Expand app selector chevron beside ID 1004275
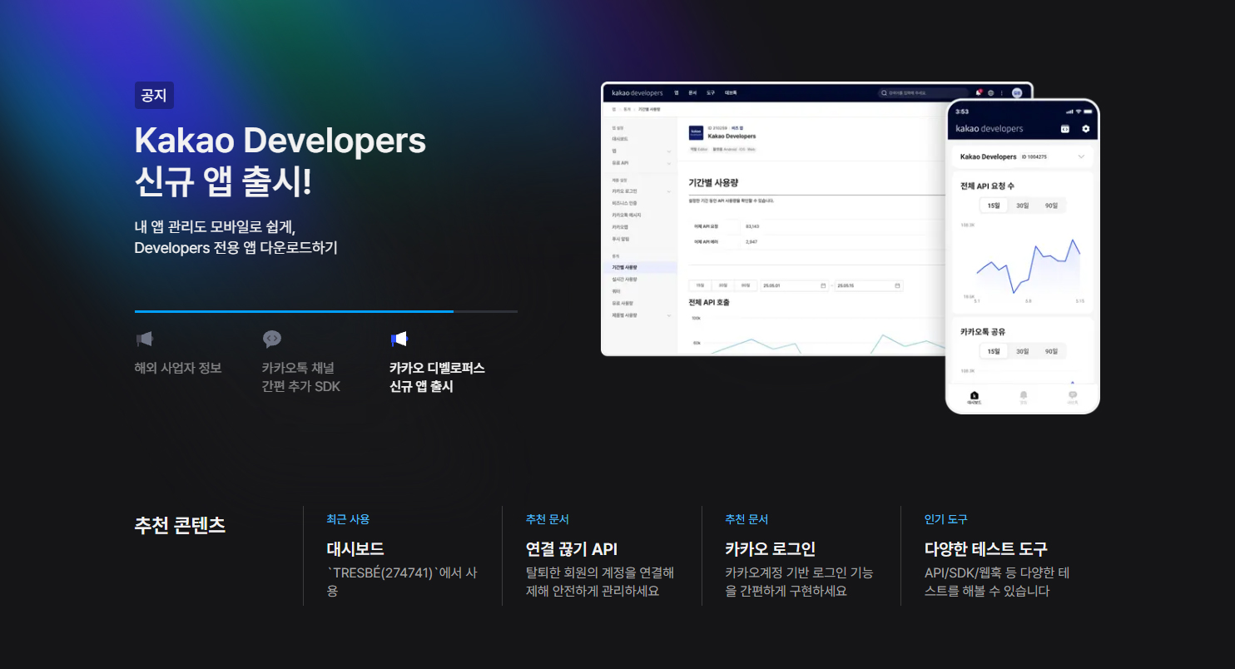 coord(1081,156)
